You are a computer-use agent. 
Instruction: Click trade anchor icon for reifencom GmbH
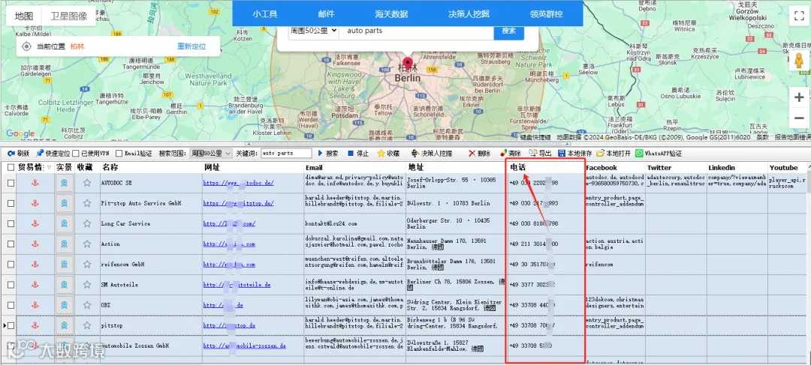(x=35, y=265)
